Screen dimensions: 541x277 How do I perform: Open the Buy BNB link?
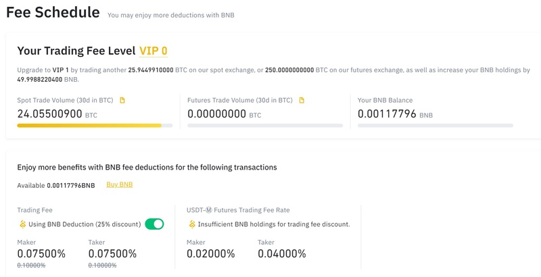[120, 184]
